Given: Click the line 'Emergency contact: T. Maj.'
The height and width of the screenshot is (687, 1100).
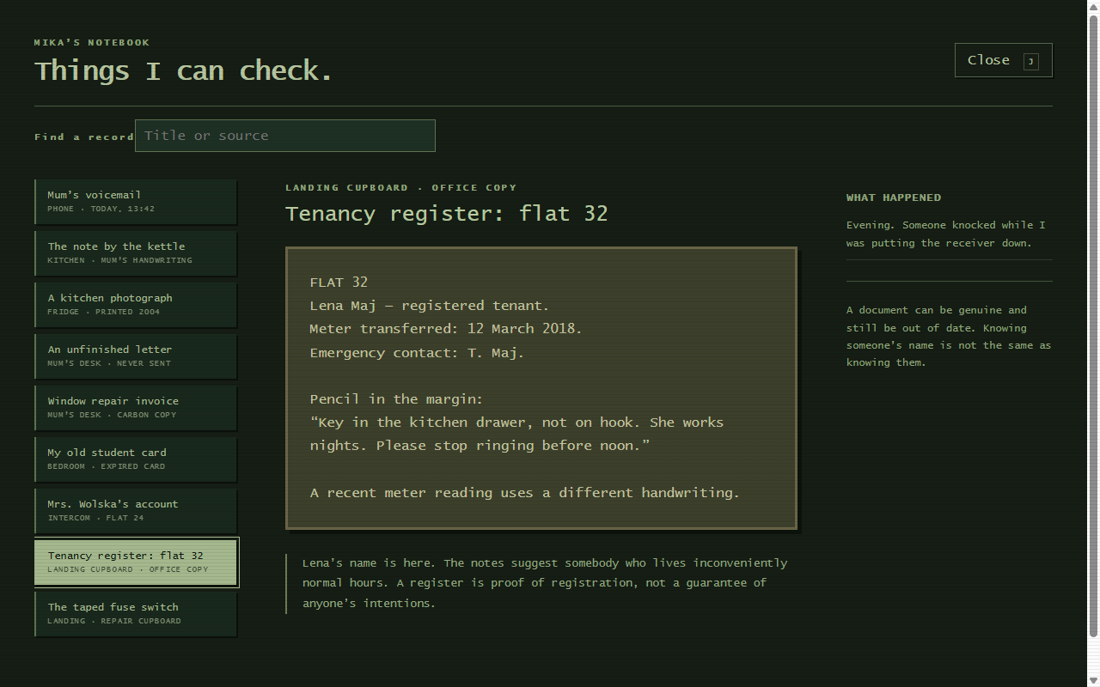Looking at the screenshot, I should [417, 352].
